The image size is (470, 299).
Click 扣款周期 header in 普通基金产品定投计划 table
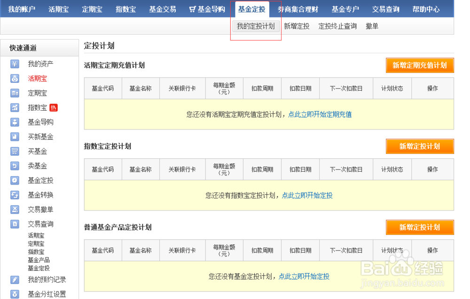click(262, 251)
